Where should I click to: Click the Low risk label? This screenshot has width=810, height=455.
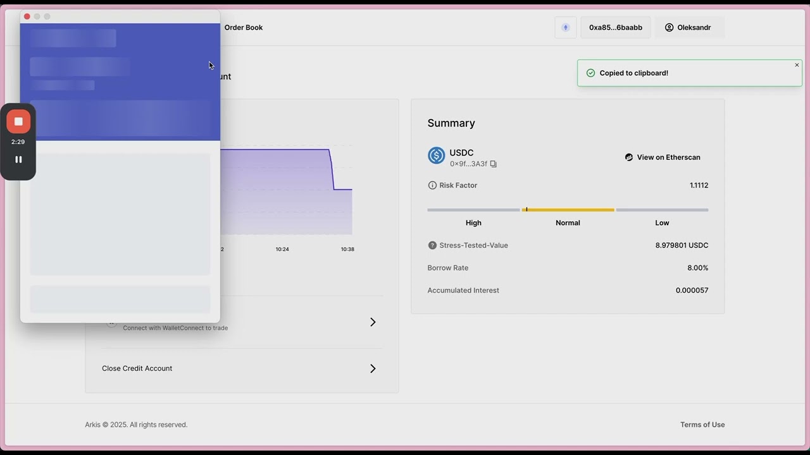(x=662, y=222)
